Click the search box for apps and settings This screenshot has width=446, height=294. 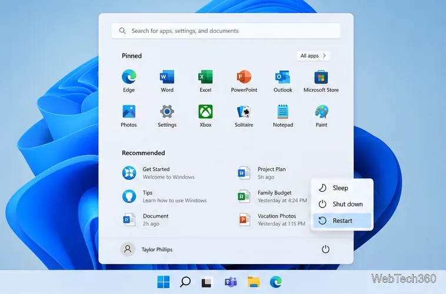pos(226,31)
